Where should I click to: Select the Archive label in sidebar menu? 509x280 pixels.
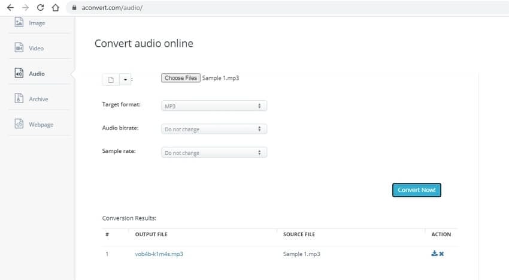coord(38,99)
